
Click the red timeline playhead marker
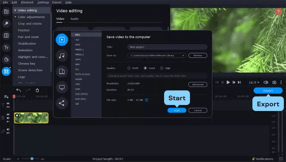pyautogui.click(x=14, y=96)
